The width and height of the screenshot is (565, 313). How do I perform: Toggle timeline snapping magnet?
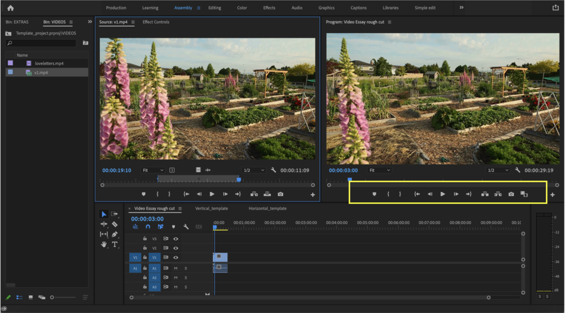pos(148,227)
